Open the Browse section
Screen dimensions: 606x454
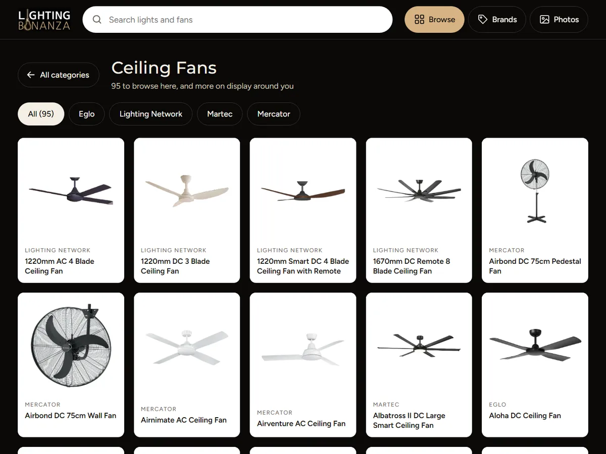[x=434, y=20]
